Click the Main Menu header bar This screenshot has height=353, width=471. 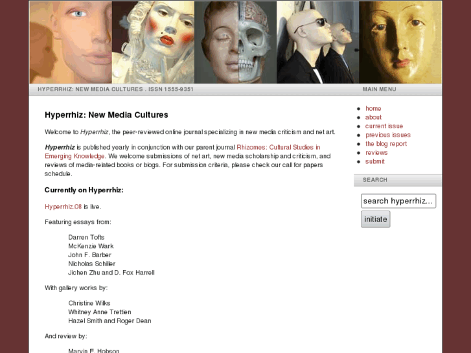pos(398,89)
